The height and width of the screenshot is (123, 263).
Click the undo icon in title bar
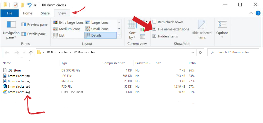(29, 5)
